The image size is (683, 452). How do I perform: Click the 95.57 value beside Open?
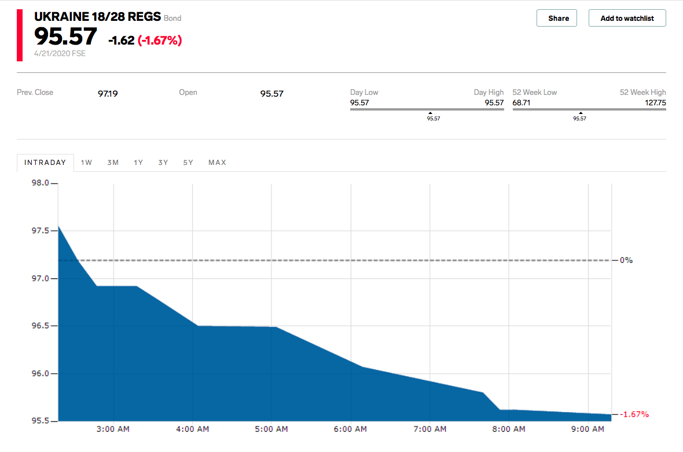(272, 94)
